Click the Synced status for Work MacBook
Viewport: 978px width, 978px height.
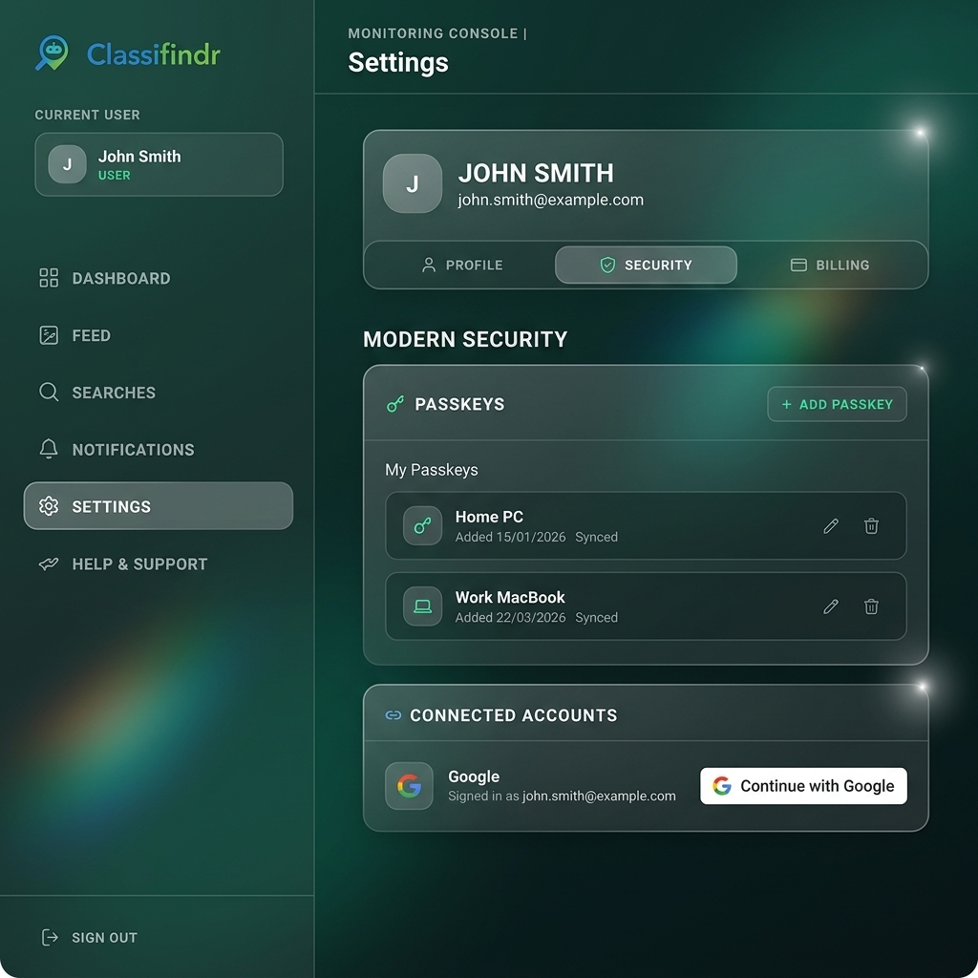tap(596, 618)
